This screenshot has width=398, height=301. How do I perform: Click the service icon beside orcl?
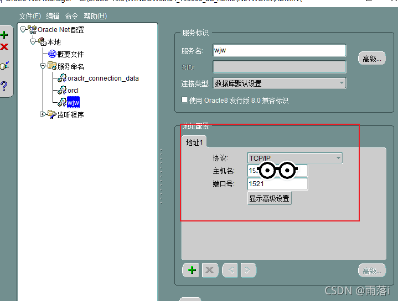click(62, 90)
